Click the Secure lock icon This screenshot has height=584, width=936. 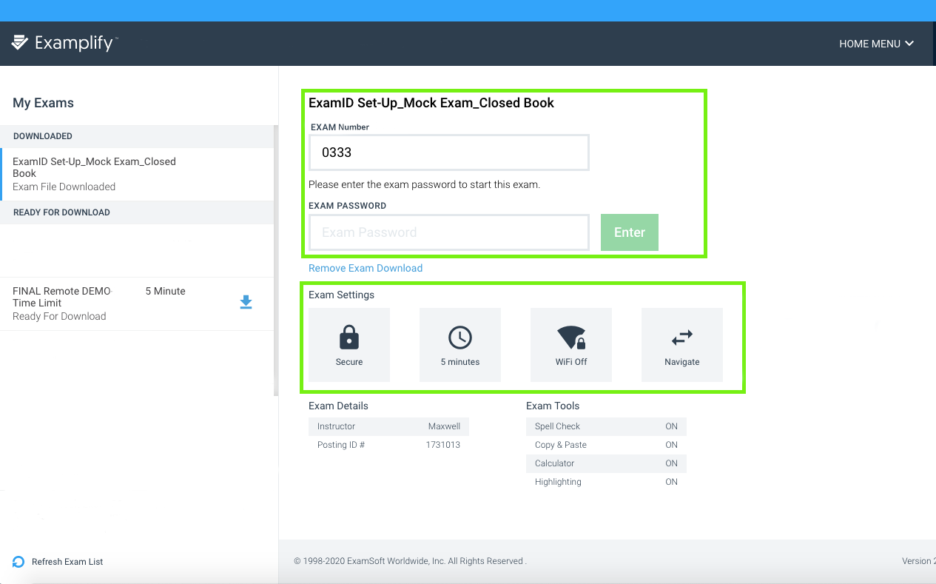click(x=349, y=338)
